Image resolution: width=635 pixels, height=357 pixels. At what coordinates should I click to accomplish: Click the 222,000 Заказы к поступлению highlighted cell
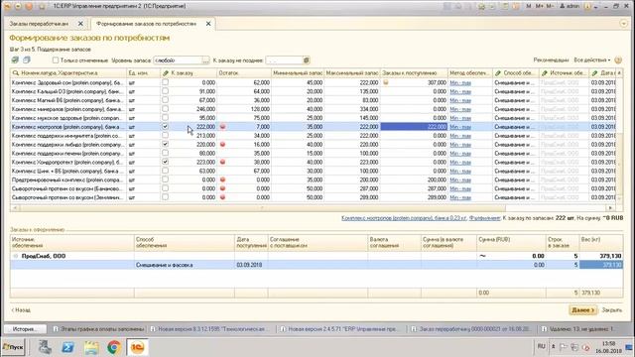click(414, 127)
